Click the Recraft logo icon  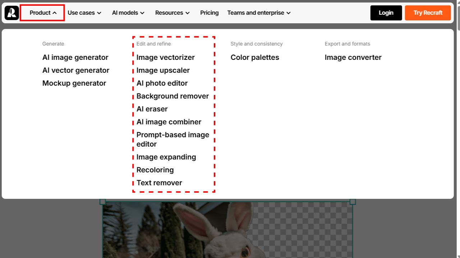coord(12,13)
